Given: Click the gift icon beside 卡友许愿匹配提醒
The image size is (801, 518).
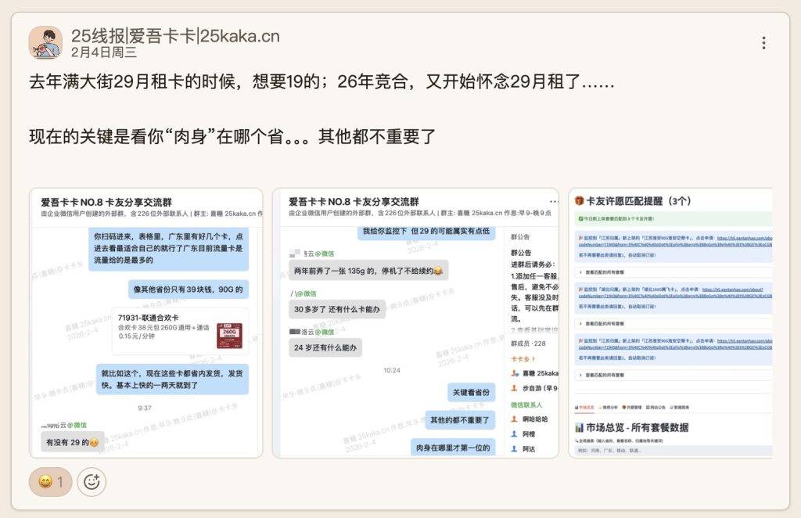Looking at the screenshot, I should tap(577, 200).
